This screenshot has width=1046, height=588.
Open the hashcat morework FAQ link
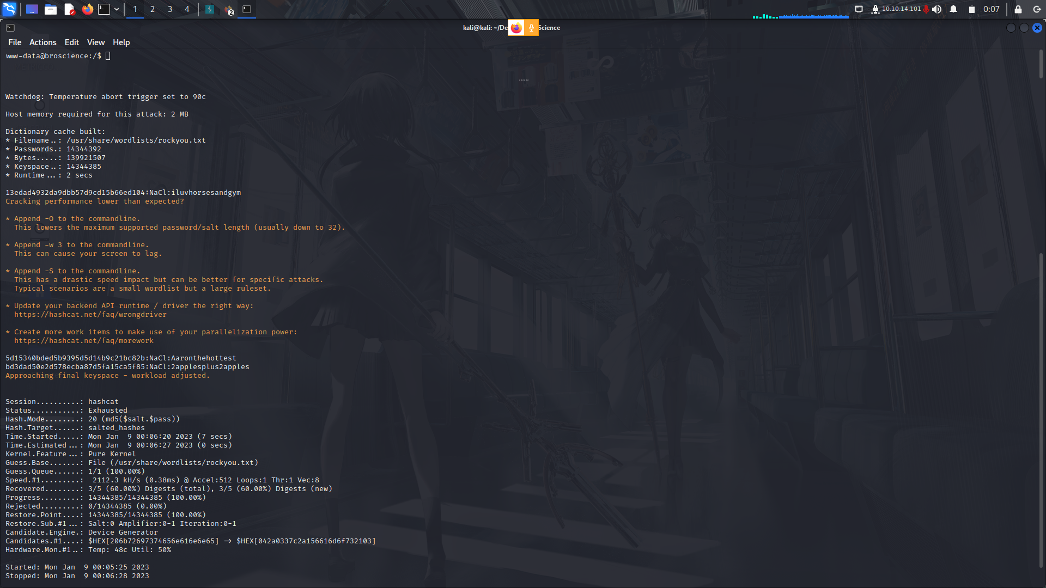[84, 340]
